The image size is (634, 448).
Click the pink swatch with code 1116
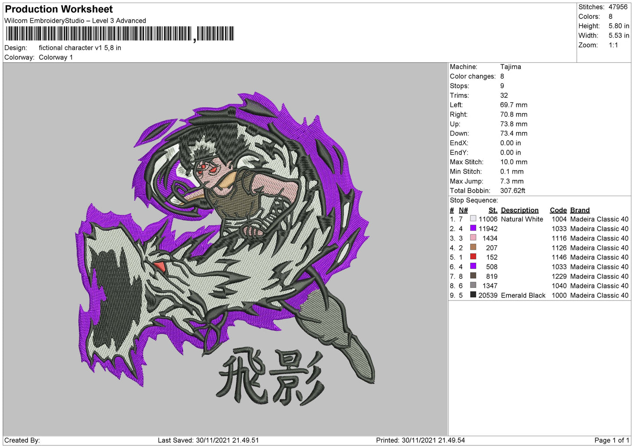click(473, 238)
